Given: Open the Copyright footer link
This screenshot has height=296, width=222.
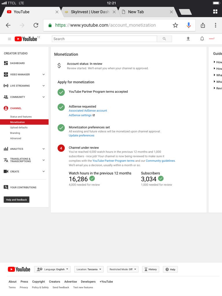Looking at the screenshot, I should coord(38,282).
